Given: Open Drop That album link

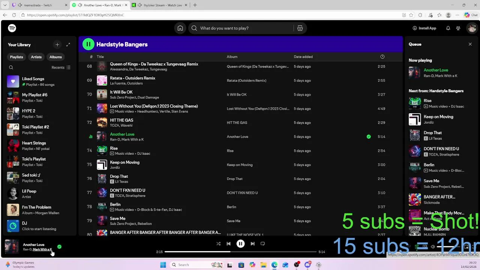Looking at the screenshot, I should [235, 179].
